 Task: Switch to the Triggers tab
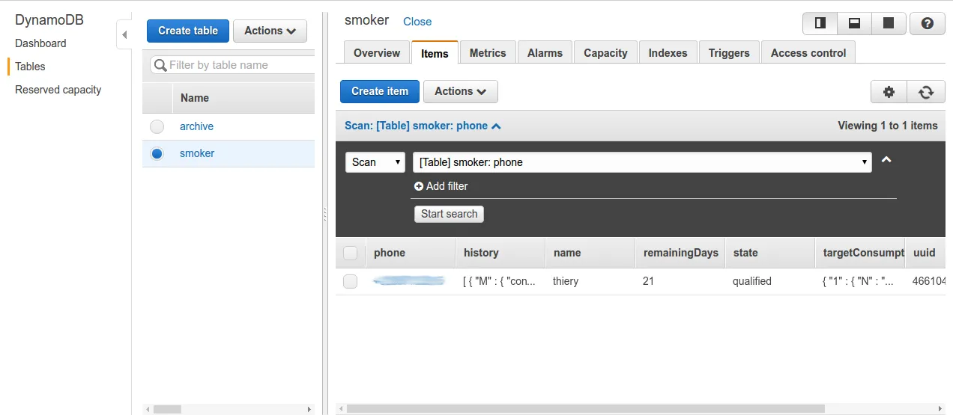[x=729, y=53]
